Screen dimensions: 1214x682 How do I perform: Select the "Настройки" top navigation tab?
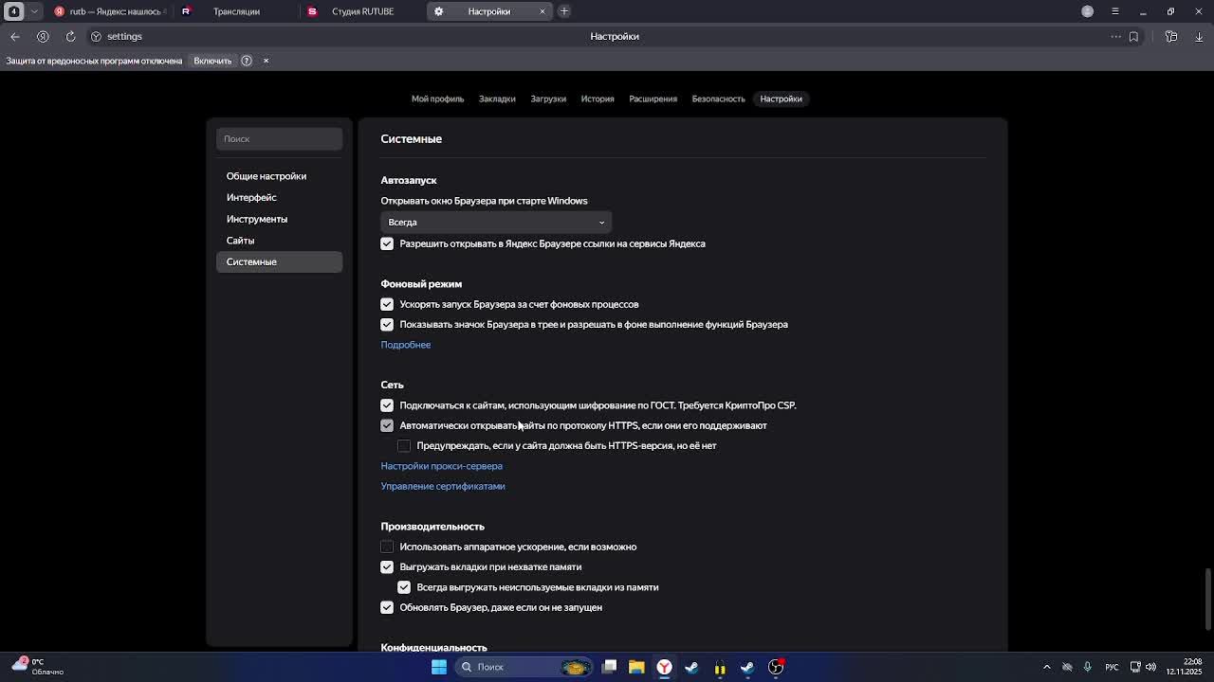[781, 99]
